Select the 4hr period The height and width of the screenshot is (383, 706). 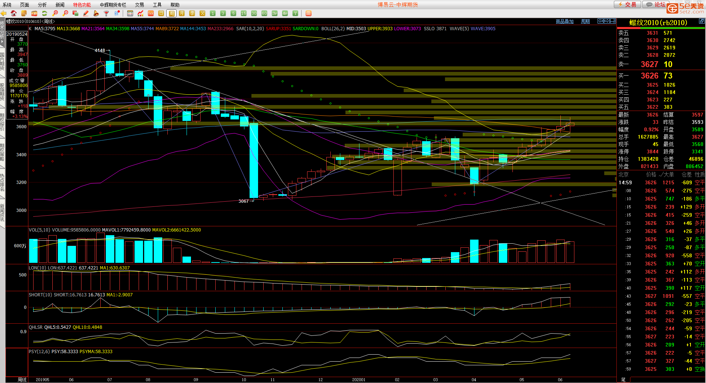click(285, 13)
